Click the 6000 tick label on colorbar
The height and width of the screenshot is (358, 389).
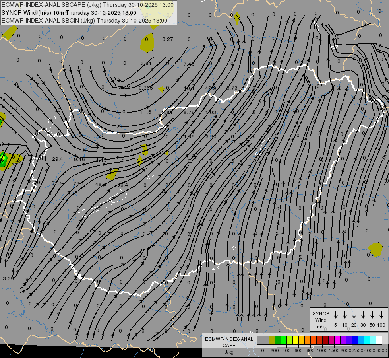click(x=381, y=350)
